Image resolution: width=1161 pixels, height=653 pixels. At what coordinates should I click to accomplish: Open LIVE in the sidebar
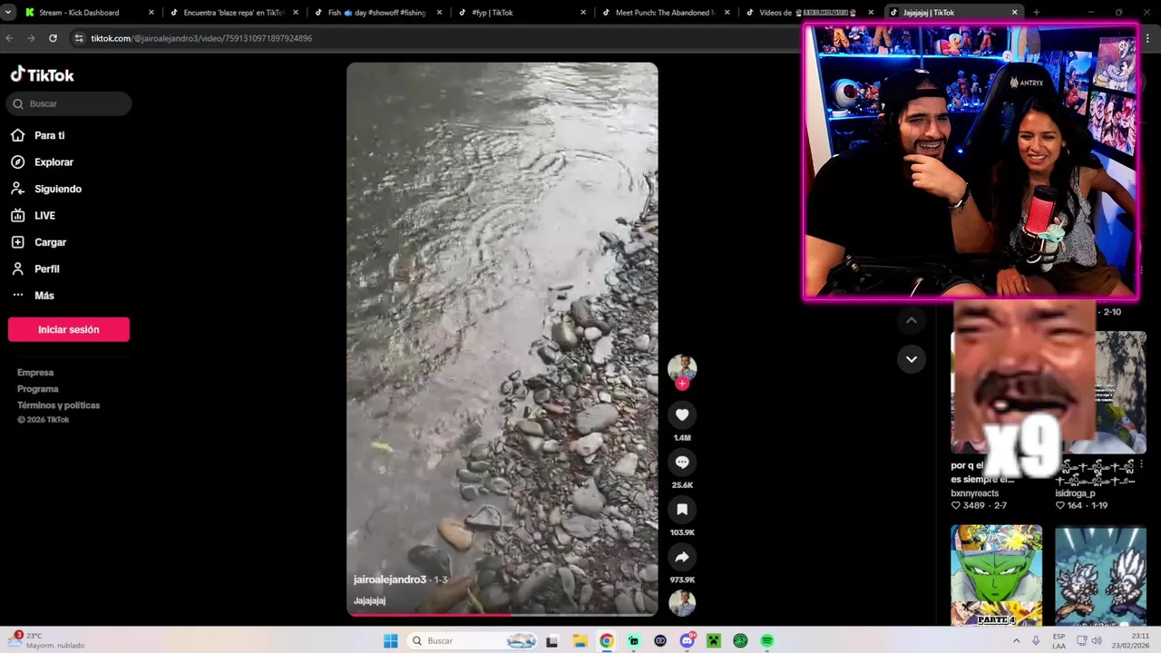[x=44, y=216]
